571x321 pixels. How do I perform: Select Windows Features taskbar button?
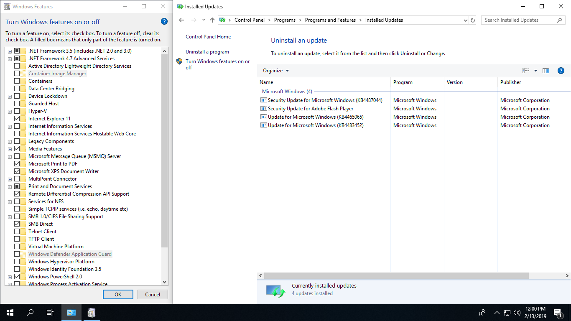92,313
